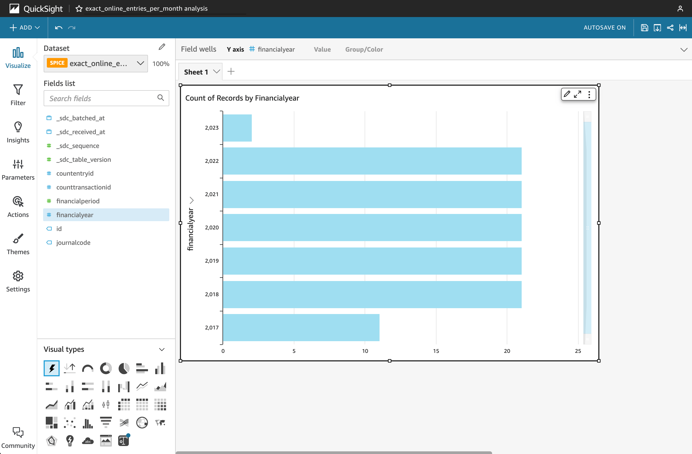Image resolution: width=692 pixels, height=454 pixels.
Task: Click the export download icon in toolbar
Action: point(657,28)
